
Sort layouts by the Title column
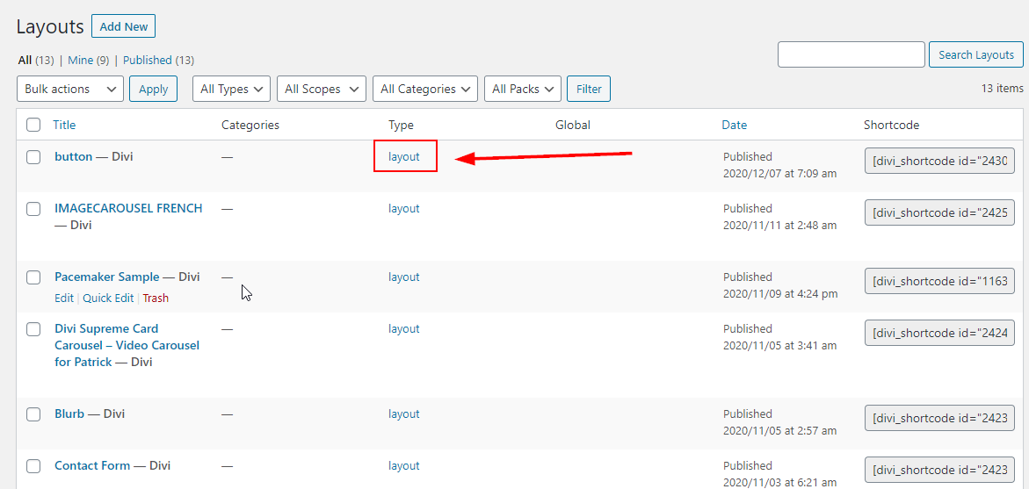[x=64, y=125]
